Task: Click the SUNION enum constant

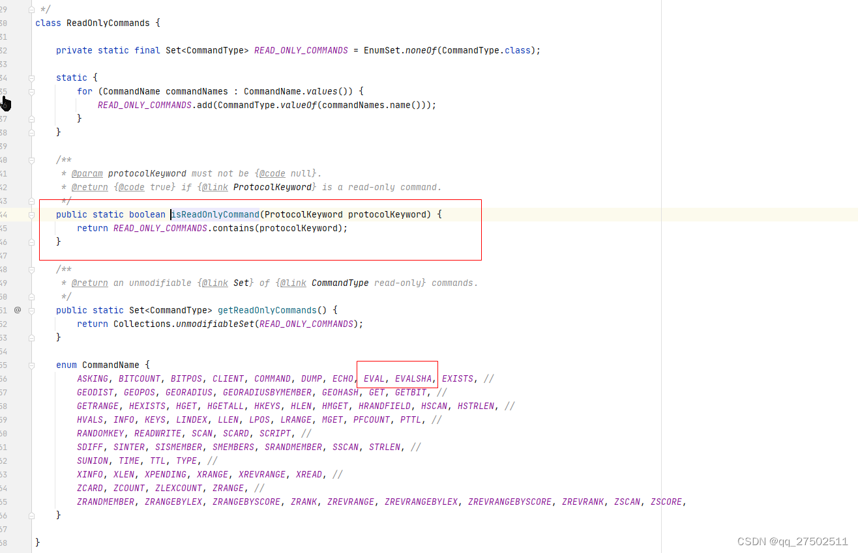Action: (x=93, y=461)
